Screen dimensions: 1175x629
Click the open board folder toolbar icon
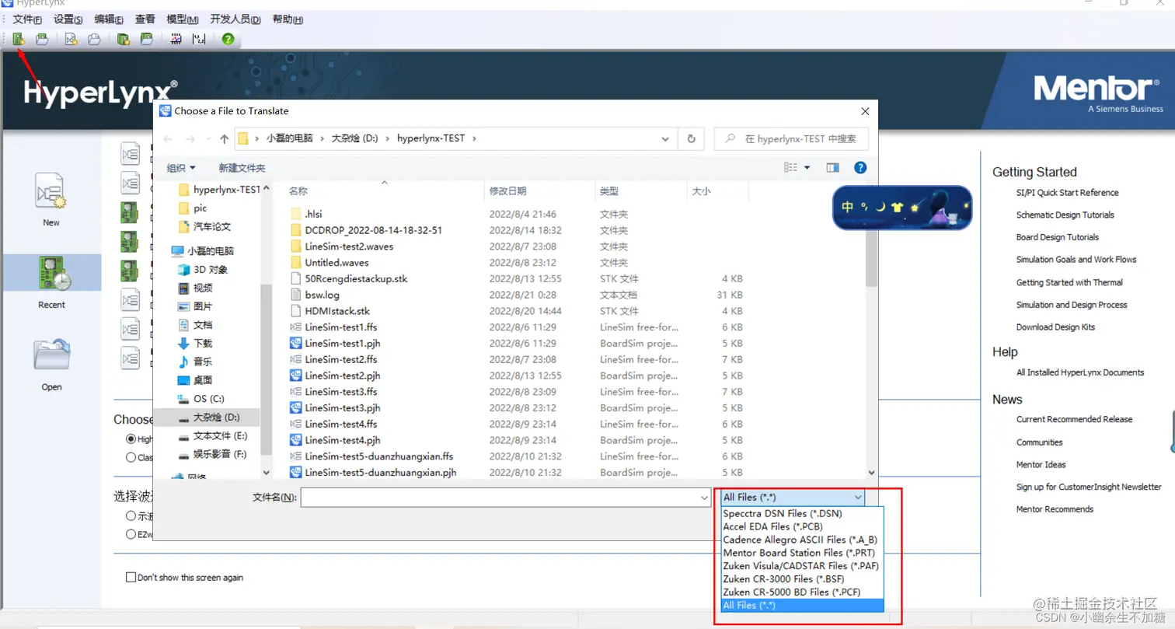tap(43, 39)
